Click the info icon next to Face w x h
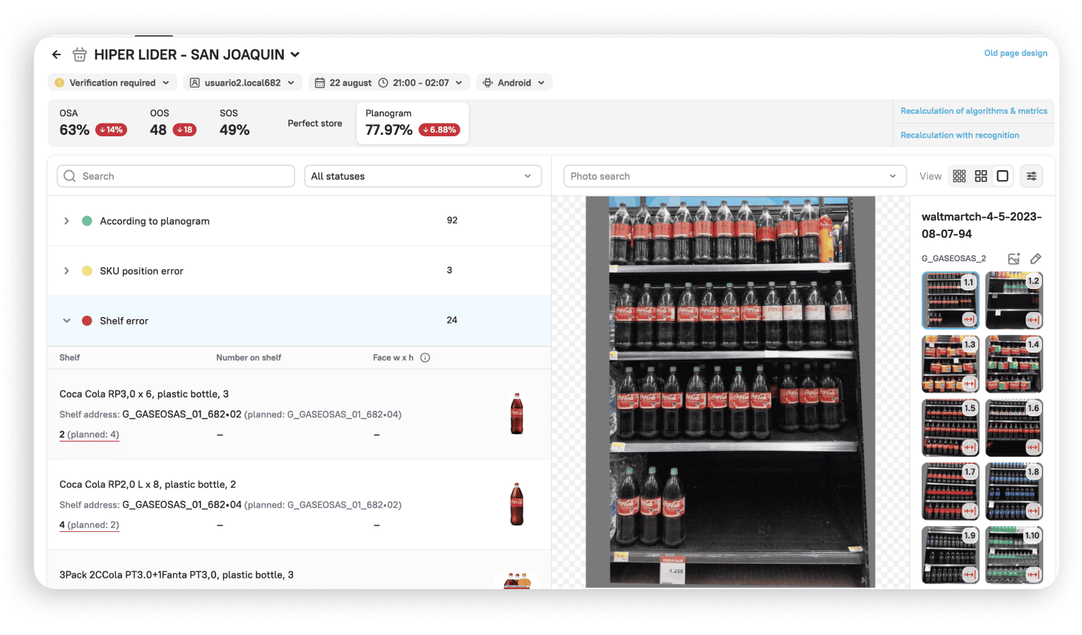1082x635 pixels. pos(425,357)
